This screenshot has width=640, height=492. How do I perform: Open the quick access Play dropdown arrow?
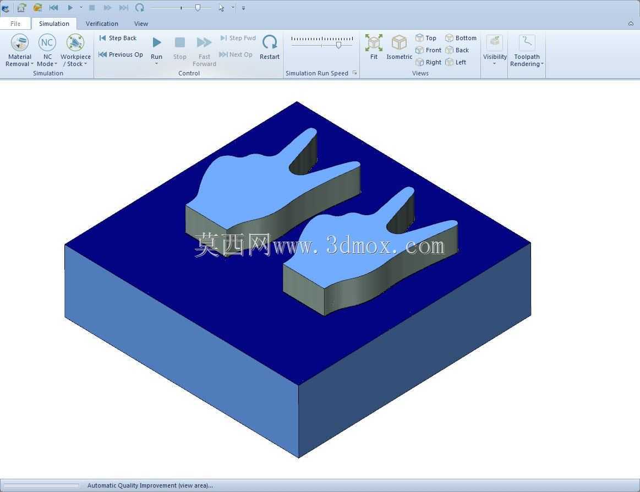[81, 7]
